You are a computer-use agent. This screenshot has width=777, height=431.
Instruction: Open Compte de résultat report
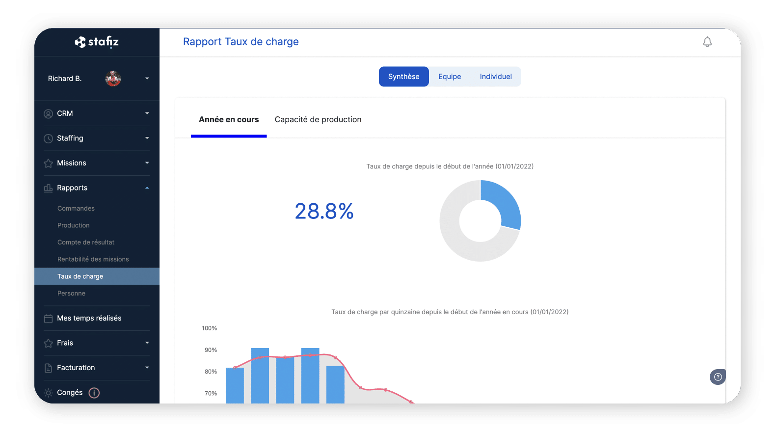pyautogui.click(x=86, y=242)
